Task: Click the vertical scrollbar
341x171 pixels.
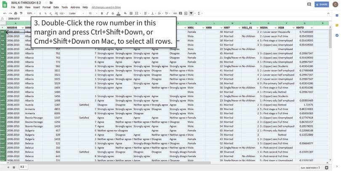Action: click(x=330, y=39)
